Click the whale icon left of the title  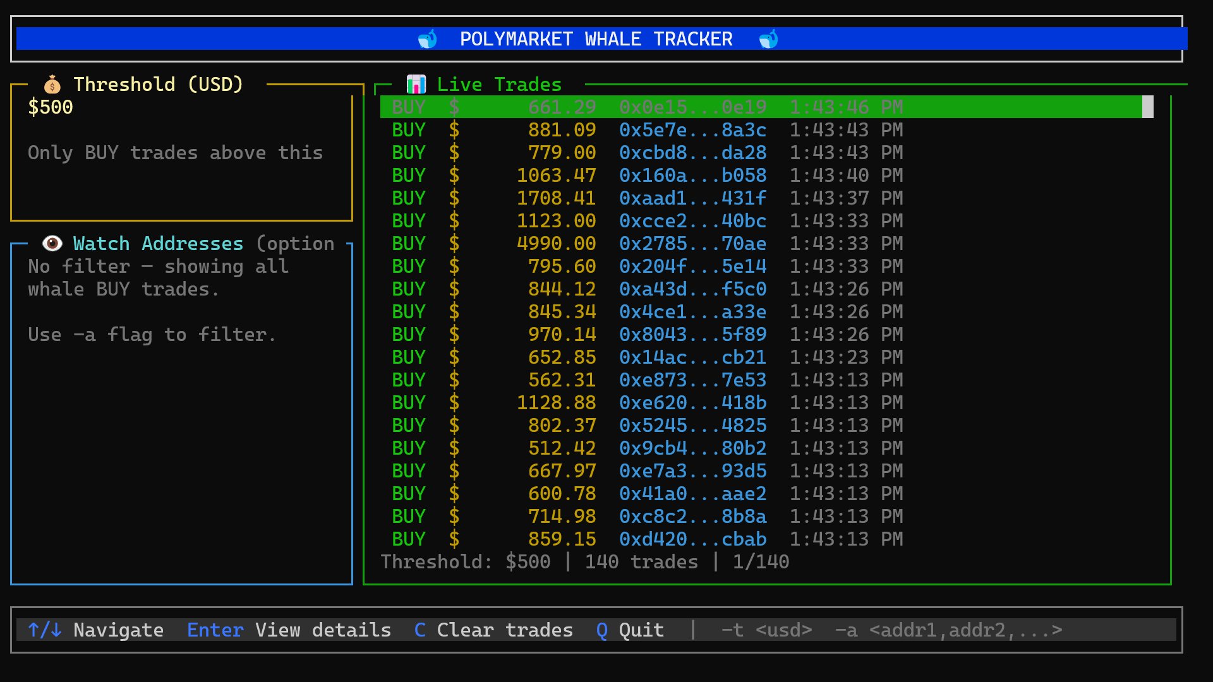(x=426, y=39)
